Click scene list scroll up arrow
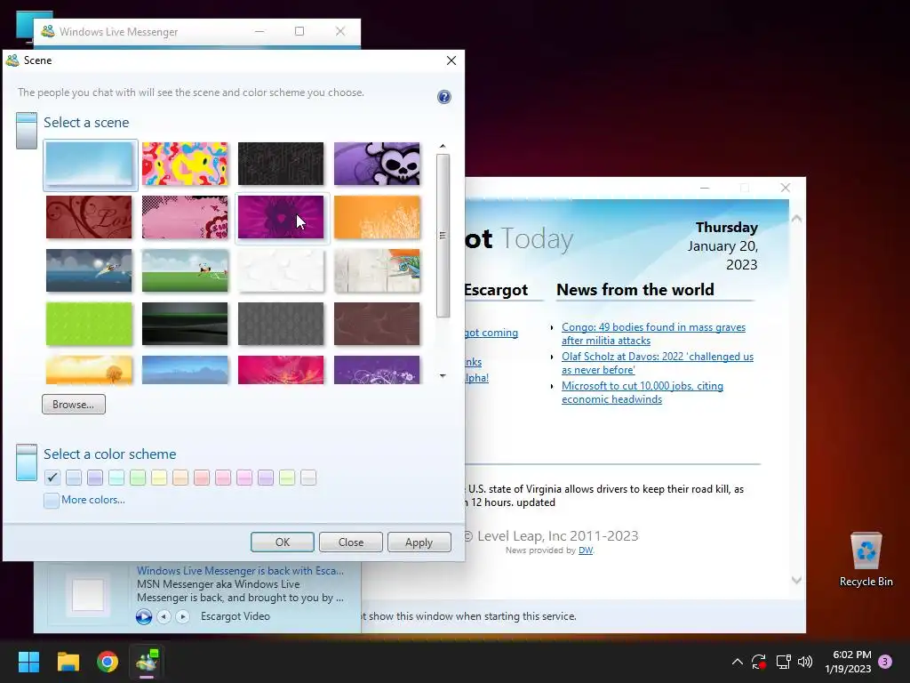The height and width of the screenshot is (683, 910). tap(443, 146)
